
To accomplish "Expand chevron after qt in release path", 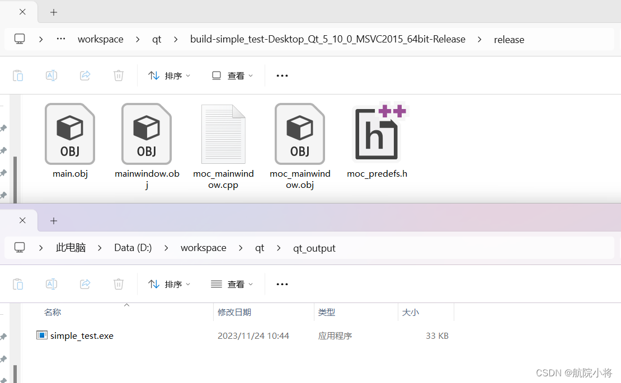I will (176, 39).
